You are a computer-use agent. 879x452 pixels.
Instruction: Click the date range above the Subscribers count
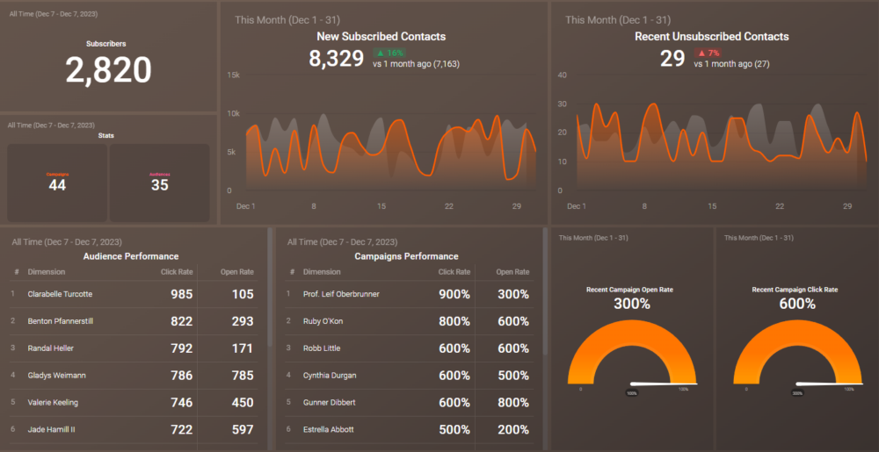pyautogui.click(x=54, y=14)
